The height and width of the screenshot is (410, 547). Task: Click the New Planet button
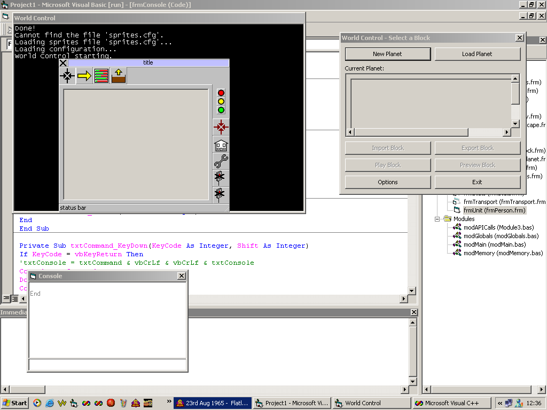click(x=388, y=54)
